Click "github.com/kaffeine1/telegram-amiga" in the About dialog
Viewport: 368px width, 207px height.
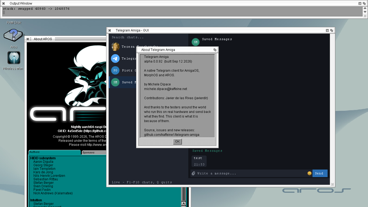172,135
